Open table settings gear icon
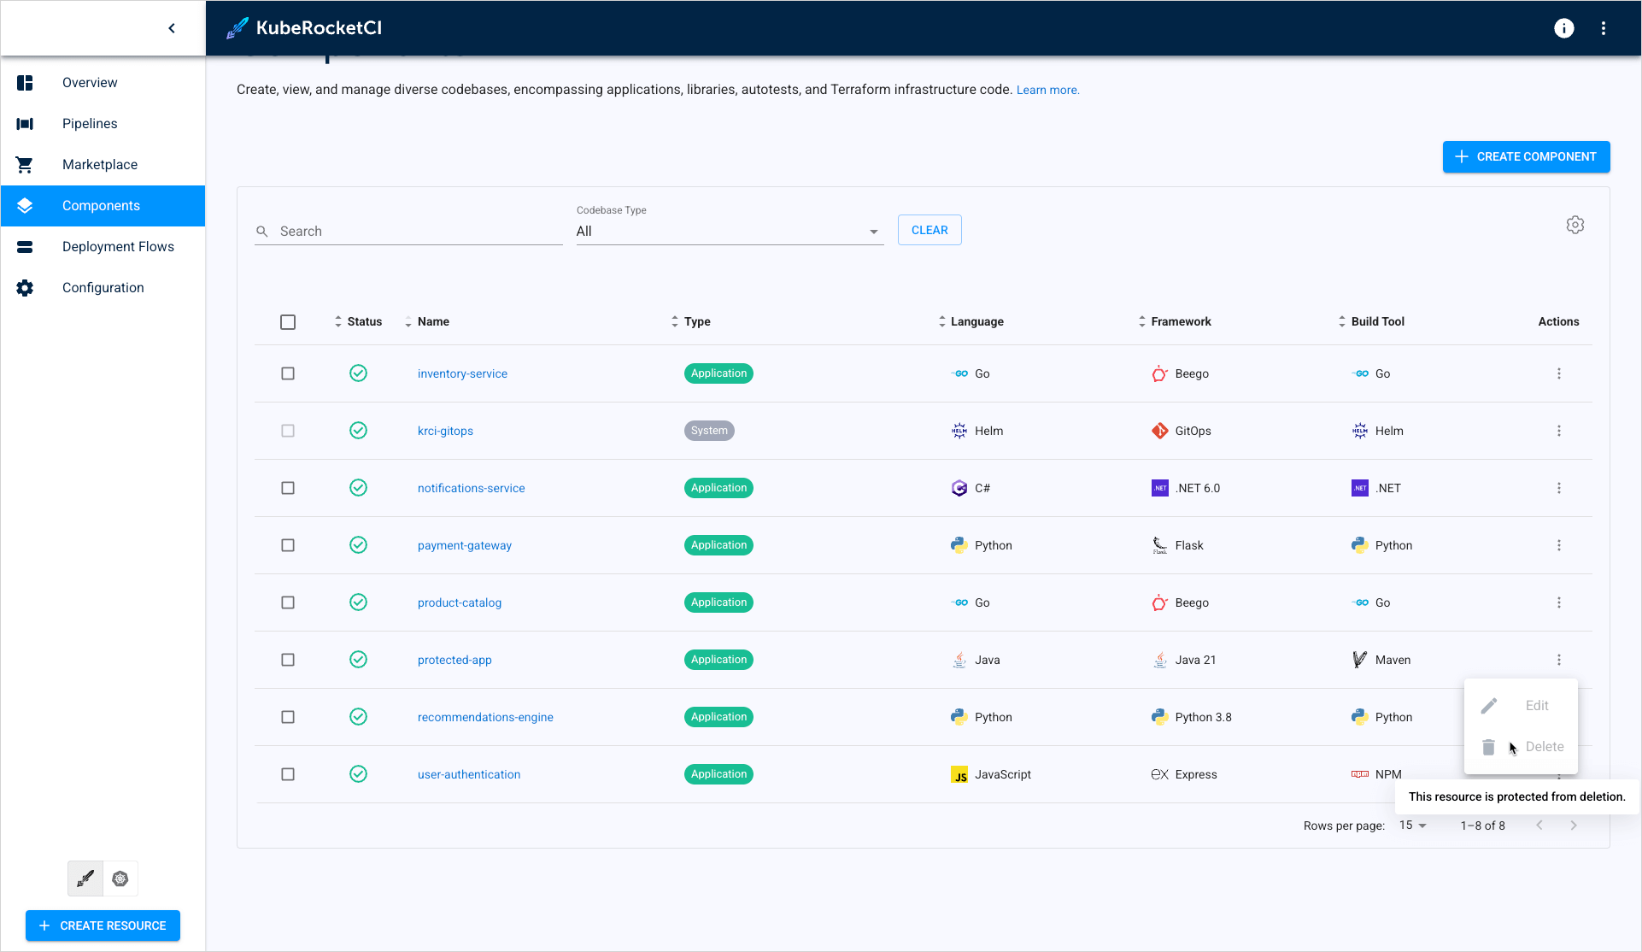Viewport: 1642px width, 952px height. click(x=1575, y=225)
